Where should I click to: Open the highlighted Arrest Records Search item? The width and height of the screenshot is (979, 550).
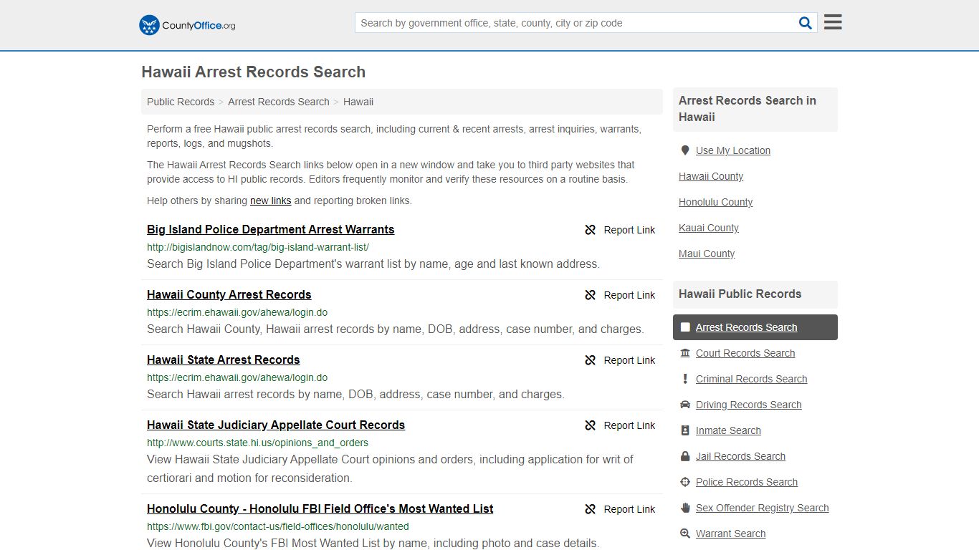point(755,327)
